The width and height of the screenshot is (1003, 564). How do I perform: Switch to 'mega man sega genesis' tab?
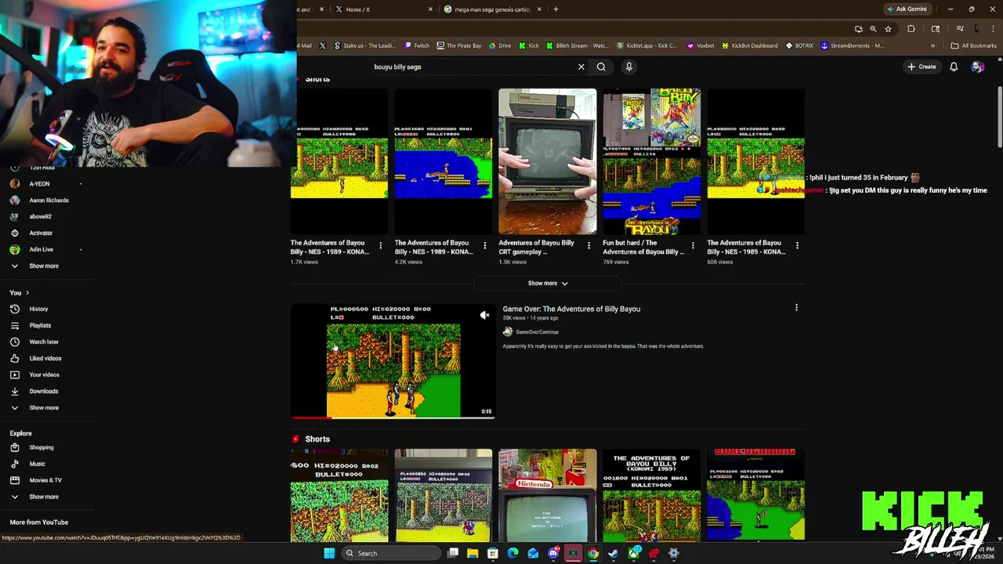point(492,9)
